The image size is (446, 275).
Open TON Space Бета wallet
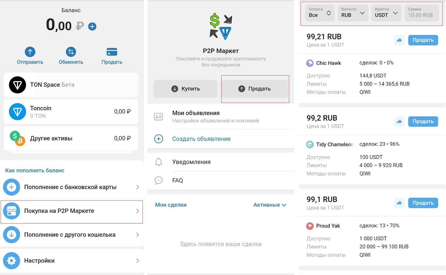coord(71,85)
